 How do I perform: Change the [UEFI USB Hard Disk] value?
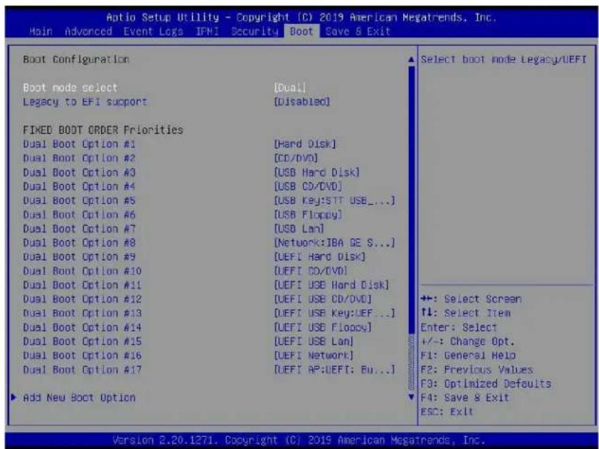[332, 285]
